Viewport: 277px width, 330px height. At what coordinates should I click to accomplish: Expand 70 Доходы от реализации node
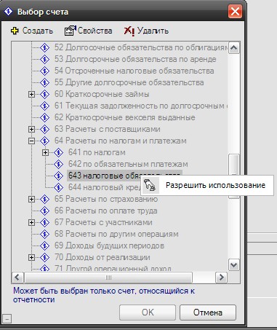point(31,257)
